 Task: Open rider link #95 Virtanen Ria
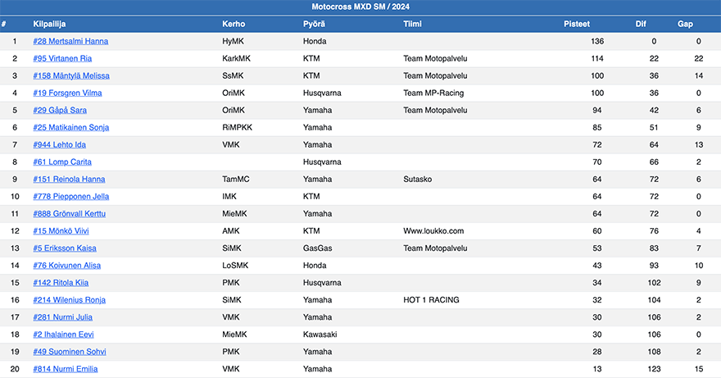62,58
